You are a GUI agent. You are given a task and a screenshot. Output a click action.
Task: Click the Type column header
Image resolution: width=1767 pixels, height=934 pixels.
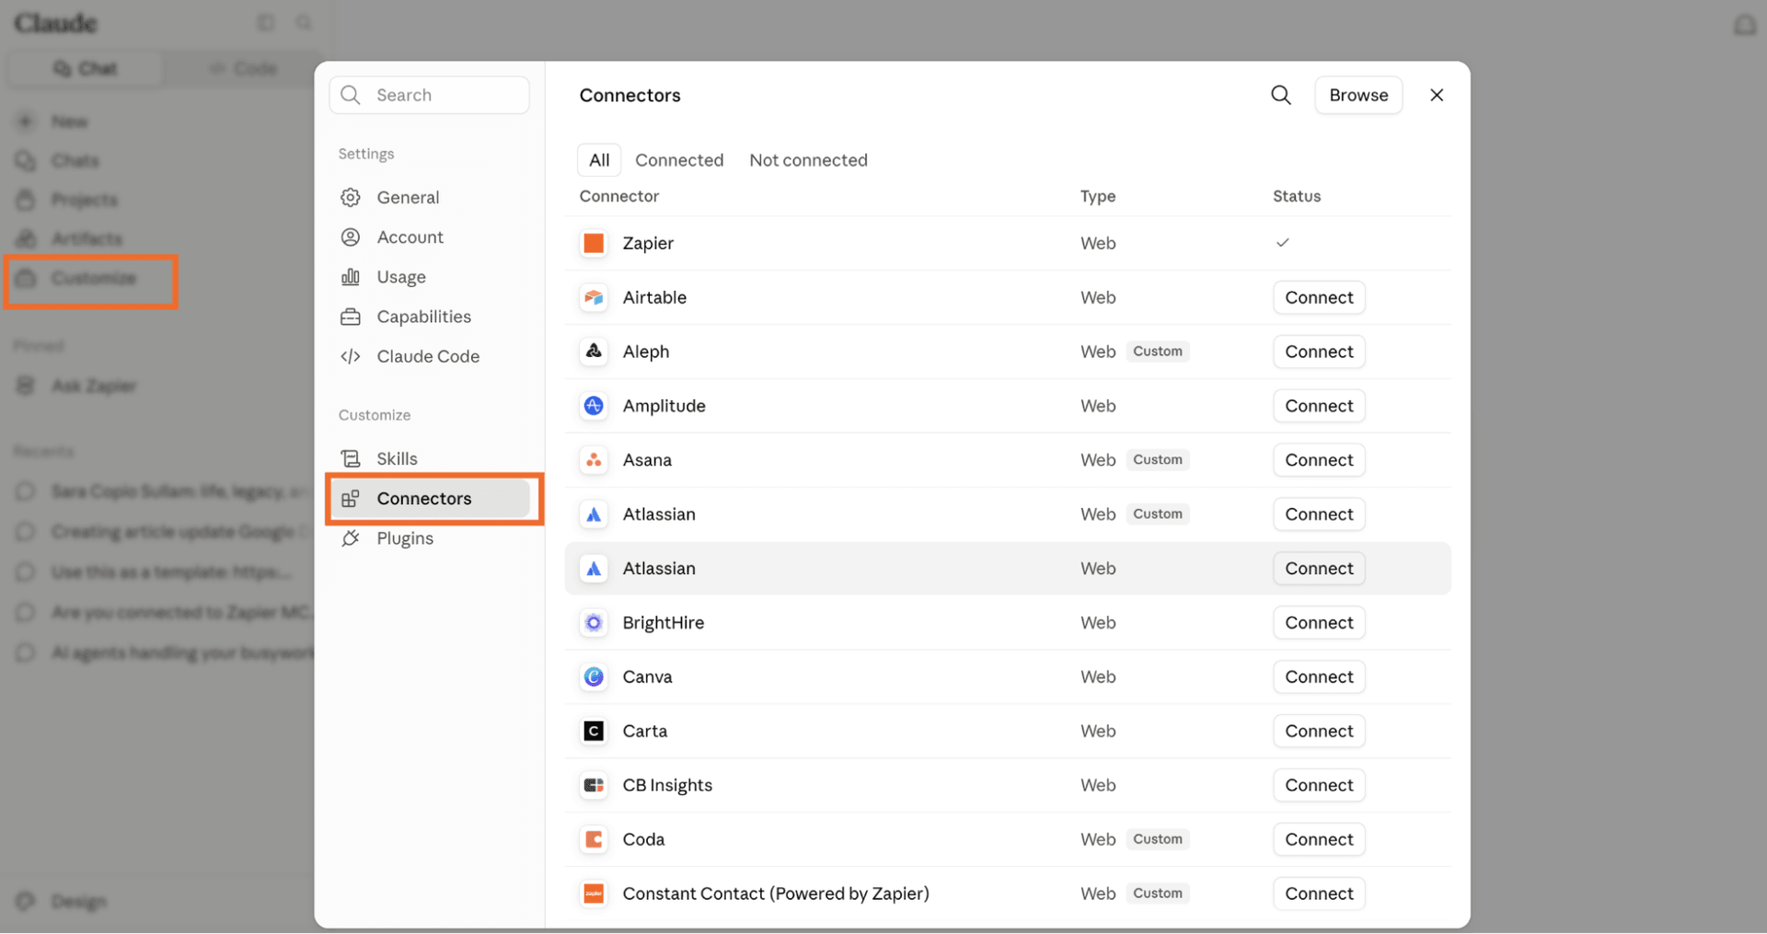pos(1097,196)
